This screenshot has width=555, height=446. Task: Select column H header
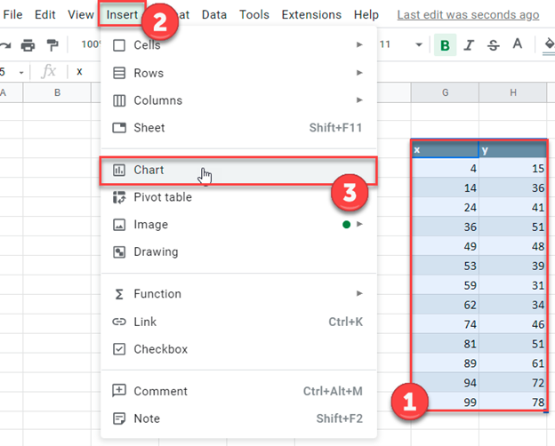513,92
